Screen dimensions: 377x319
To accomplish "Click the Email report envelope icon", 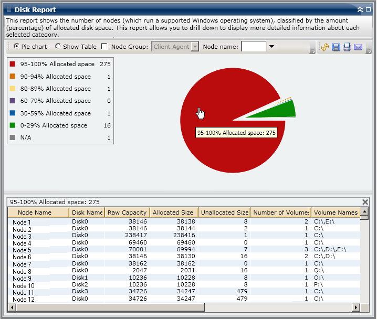I will [358, 47].
